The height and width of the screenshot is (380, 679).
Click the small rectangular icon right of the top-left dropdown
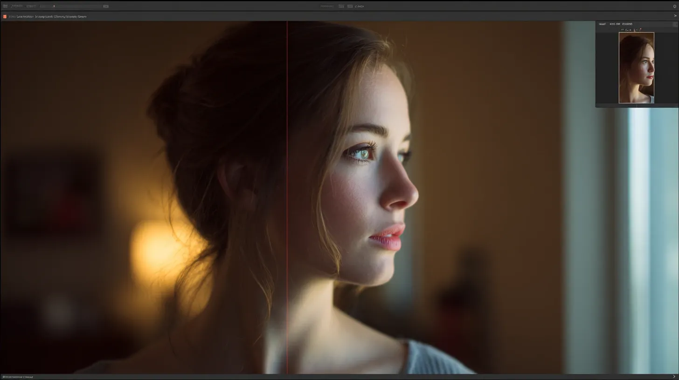(x=106, y=6)
